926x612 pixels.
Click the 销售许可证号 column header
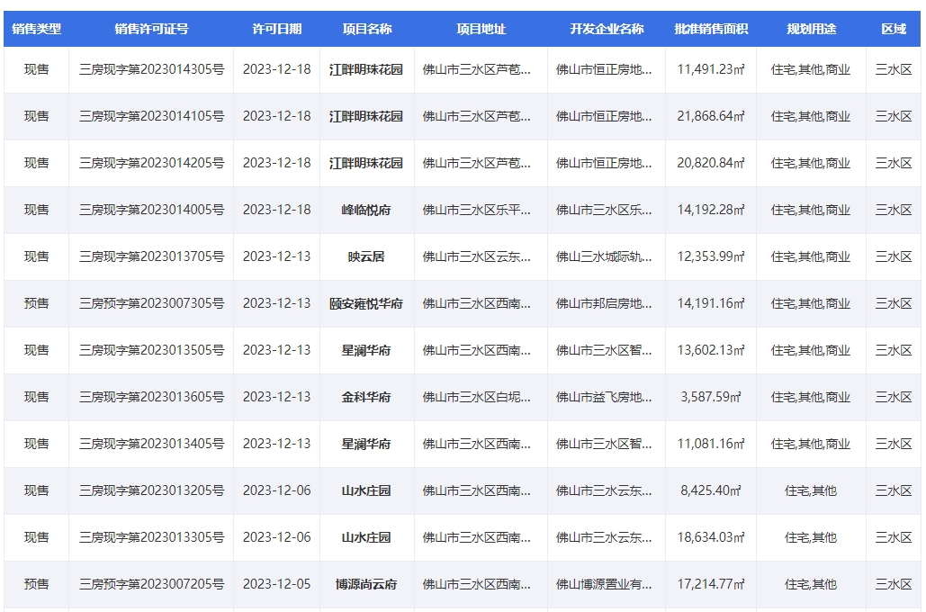[x=151, y=29]
